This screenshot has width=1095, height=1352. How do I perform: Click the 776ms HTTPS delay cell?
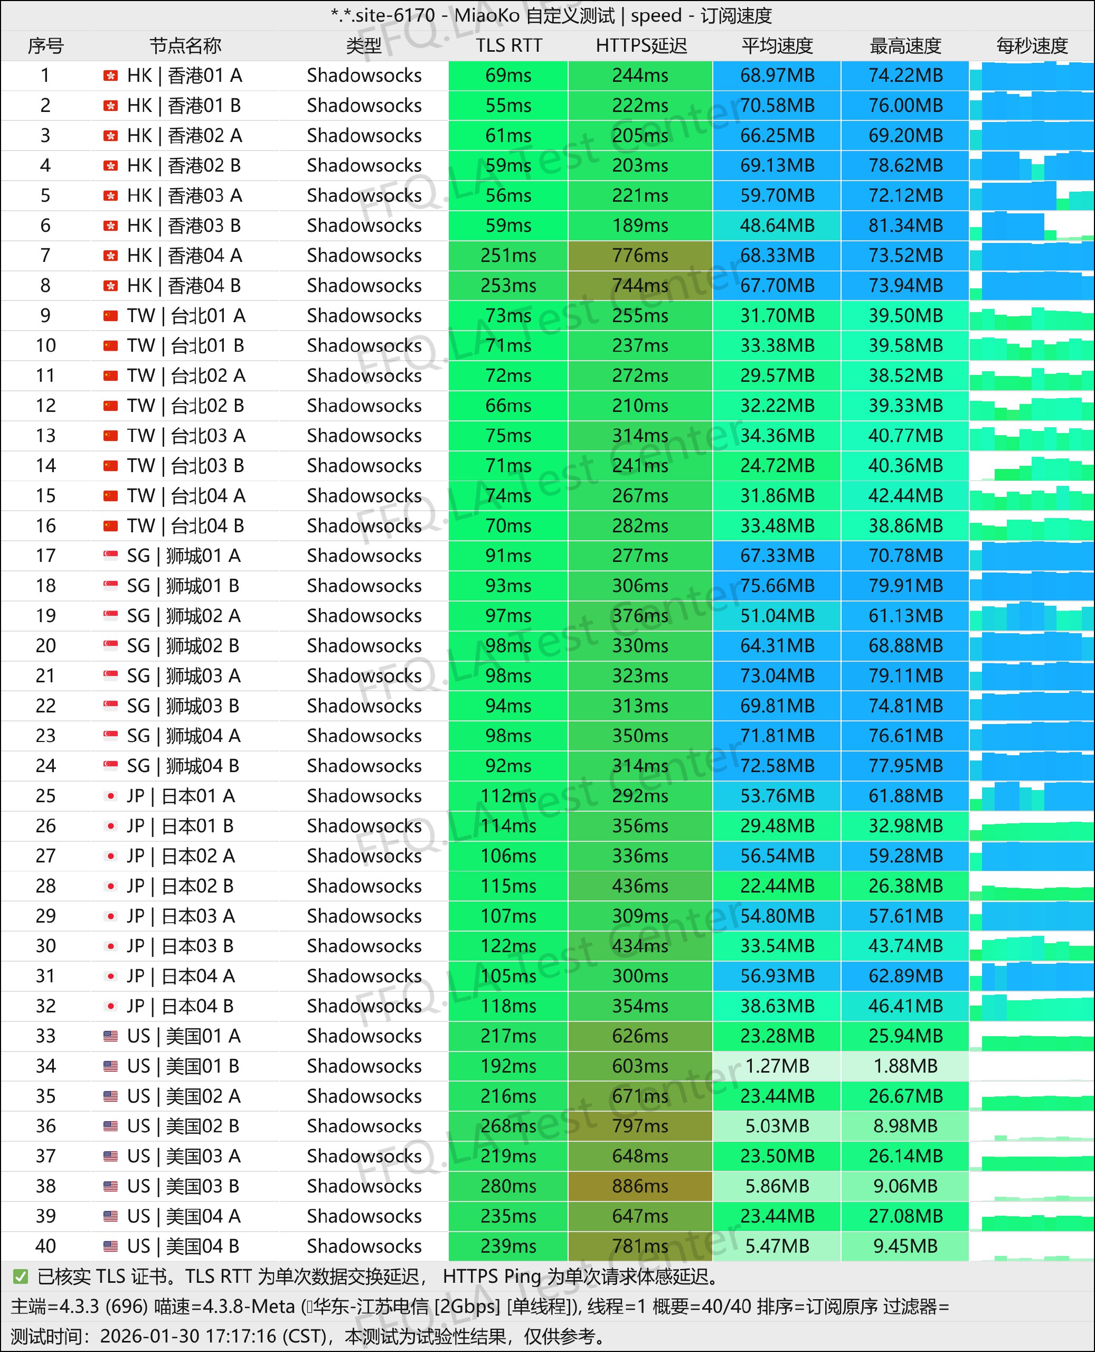(x=640, y=256)
